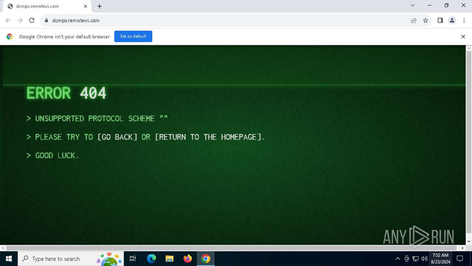Click the taskbar search box

(71, 259)
